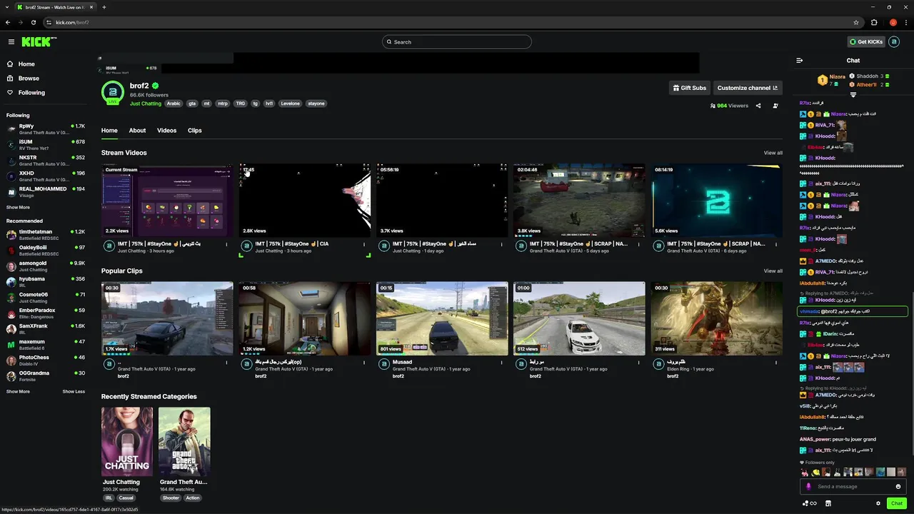Open the hamburger sidebar menu

[11, 42]
